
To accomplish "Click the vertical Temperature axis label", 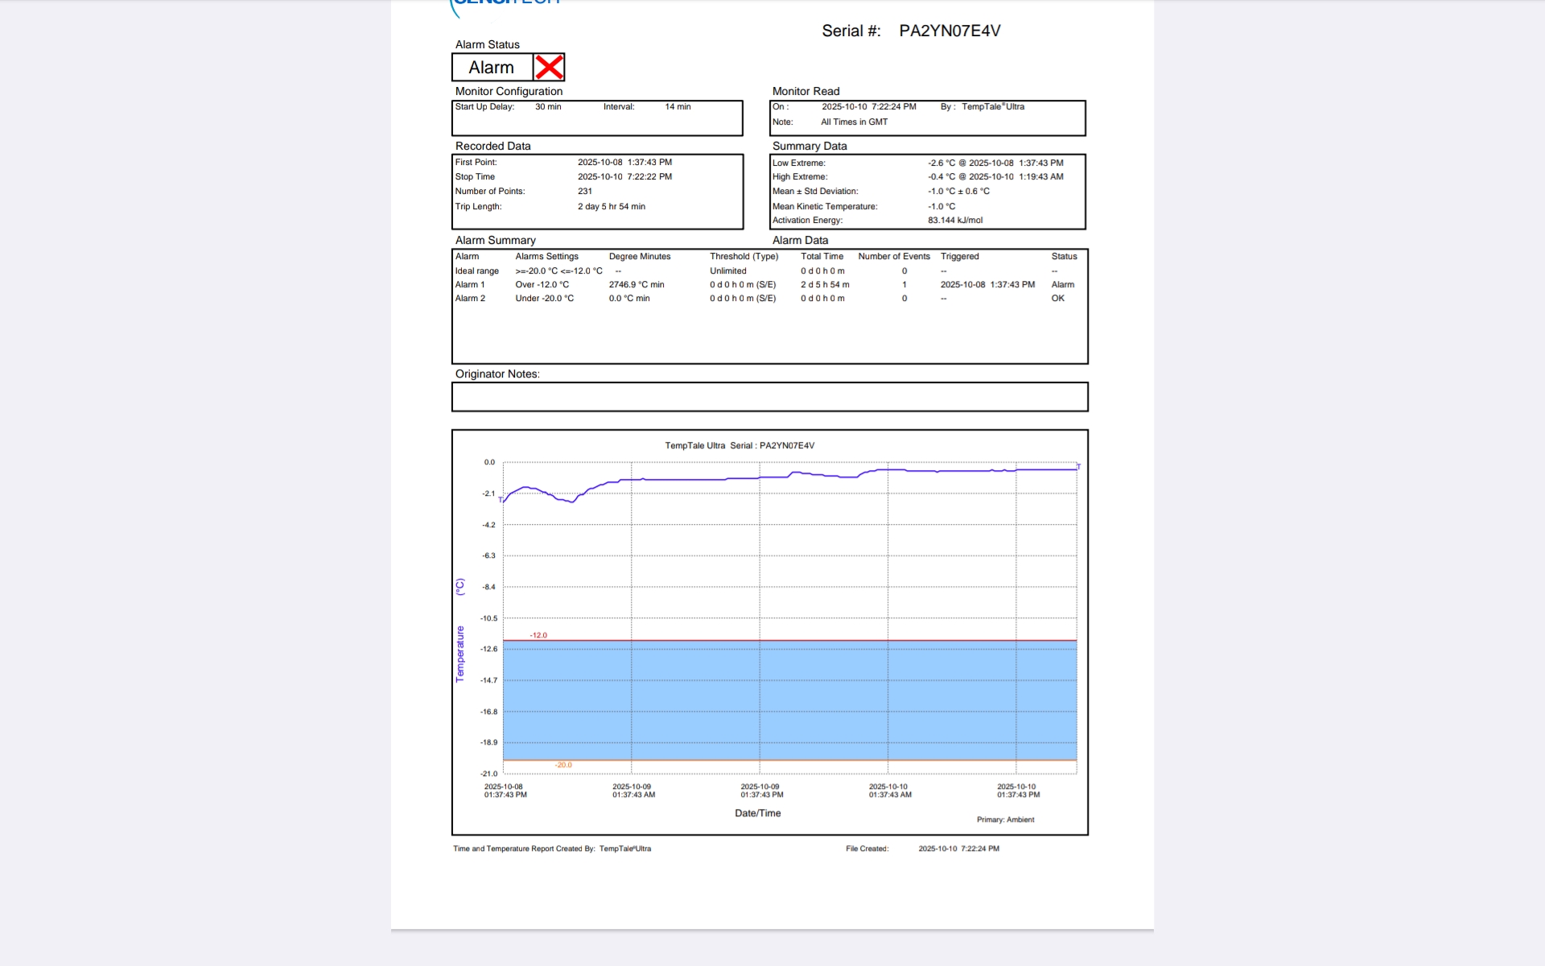I will click(460, 654).
